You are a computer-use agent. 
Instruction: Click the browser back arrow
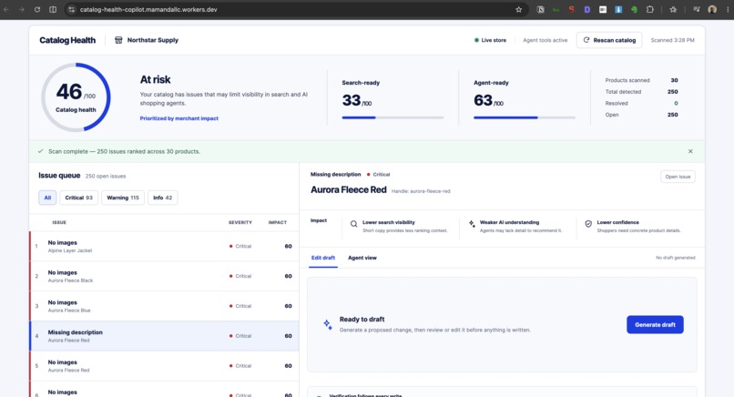[x=6, y=9]
